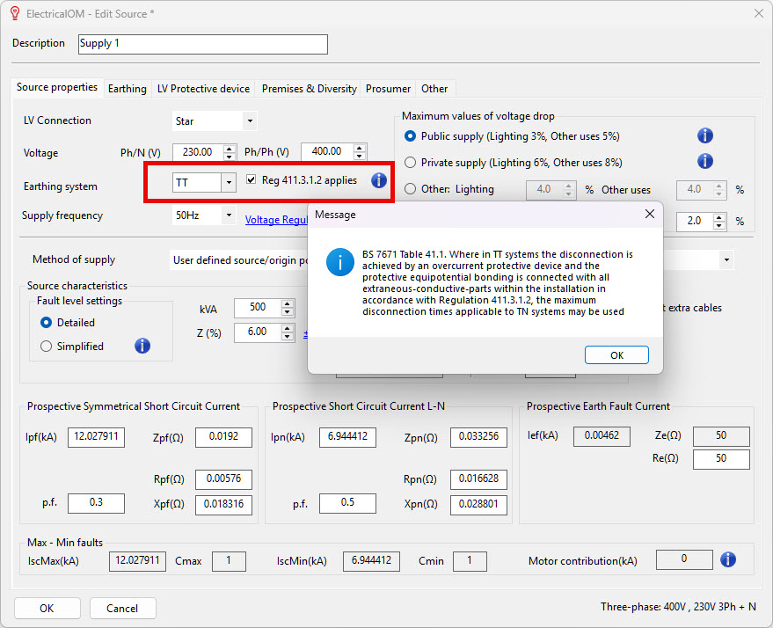
Task: Click the ElectricalOM lightbulb app icon
Action: click(13, 13)
